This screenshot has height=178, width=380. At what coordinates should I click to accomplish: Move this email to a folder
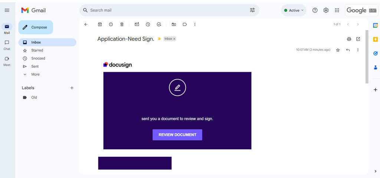click(x=174, y=24)
